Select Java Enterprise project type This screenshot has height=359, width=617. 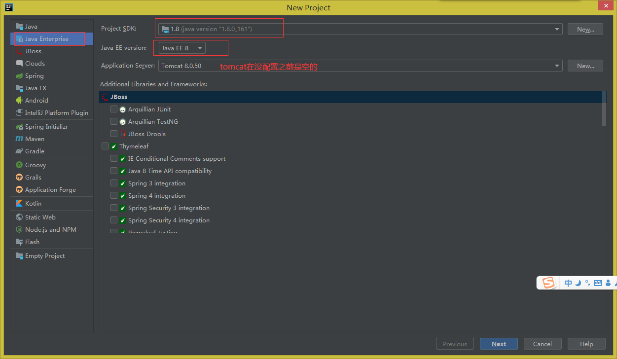52,38
